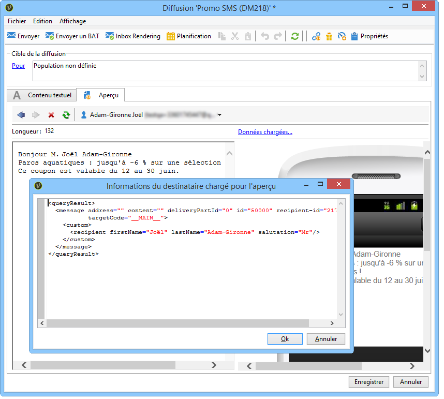Open the Affichage menu
Screen dimensions: 444x399
tap(73, 21)
